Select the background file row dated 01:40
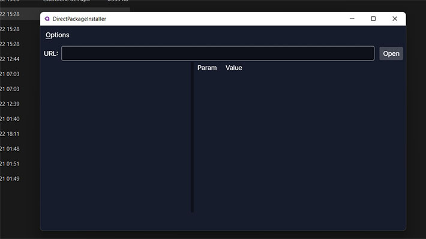 pyautogui.click(x=10, y=119)
